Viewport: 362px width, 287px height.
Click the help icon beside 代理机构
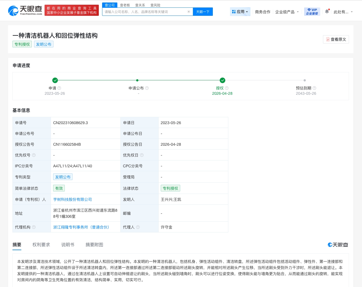coord(34,227)
